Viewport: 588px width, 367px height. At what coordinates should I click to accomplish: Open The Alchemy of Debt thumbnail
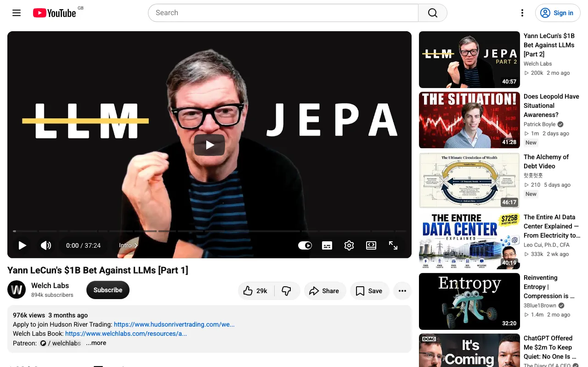[469, 181]
